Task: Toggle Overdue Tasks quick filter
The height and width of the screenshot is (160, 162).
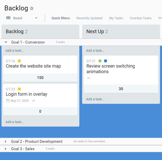Action: (x=140, y=18)
